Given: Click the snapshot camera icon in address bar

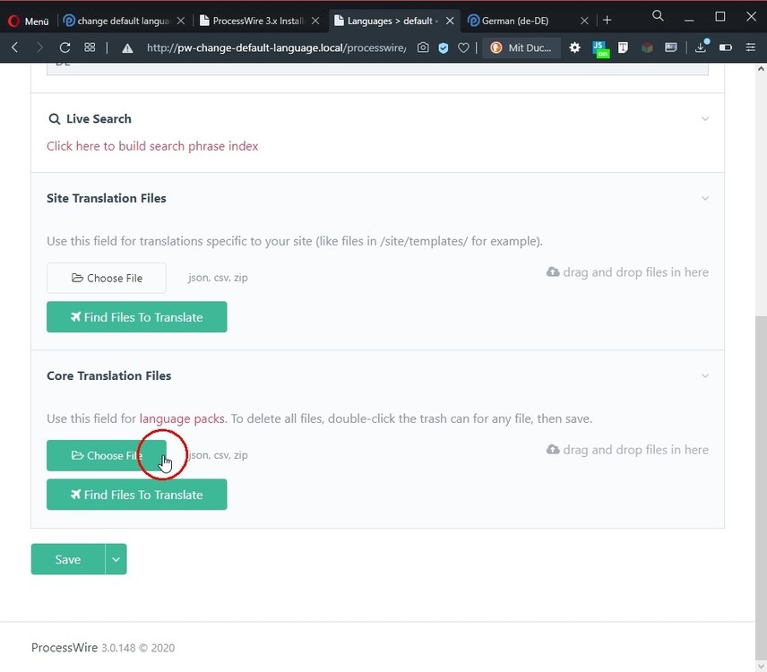Looking at the screenshot, I should tap(423, 47).
